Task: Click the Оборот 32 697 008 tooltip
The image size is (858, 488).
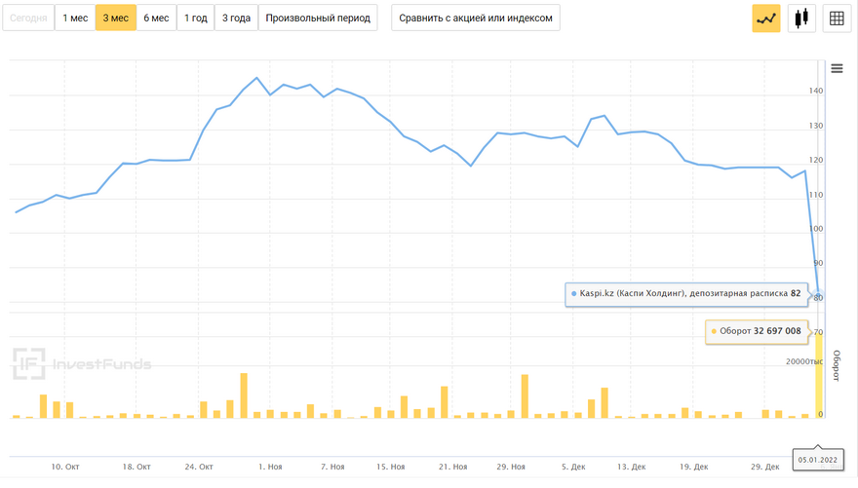Action: [757, 331]
